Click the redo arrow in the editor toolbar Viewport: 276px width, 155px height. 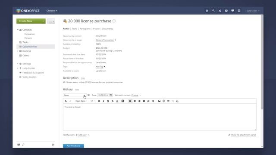(x=70, y=101)
